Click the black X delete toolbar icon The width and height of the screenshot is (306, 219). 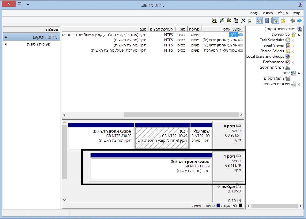pyautogui.click(x=243, y=21)
